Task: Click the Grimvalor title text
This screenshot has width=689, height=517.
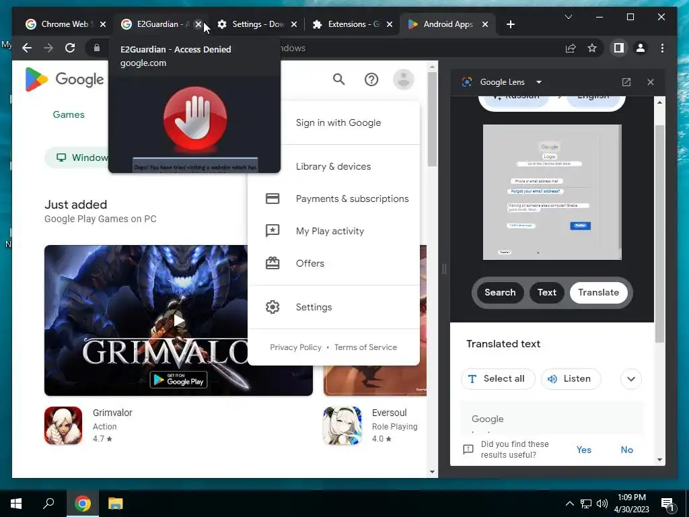Action: tap(112, 413)
